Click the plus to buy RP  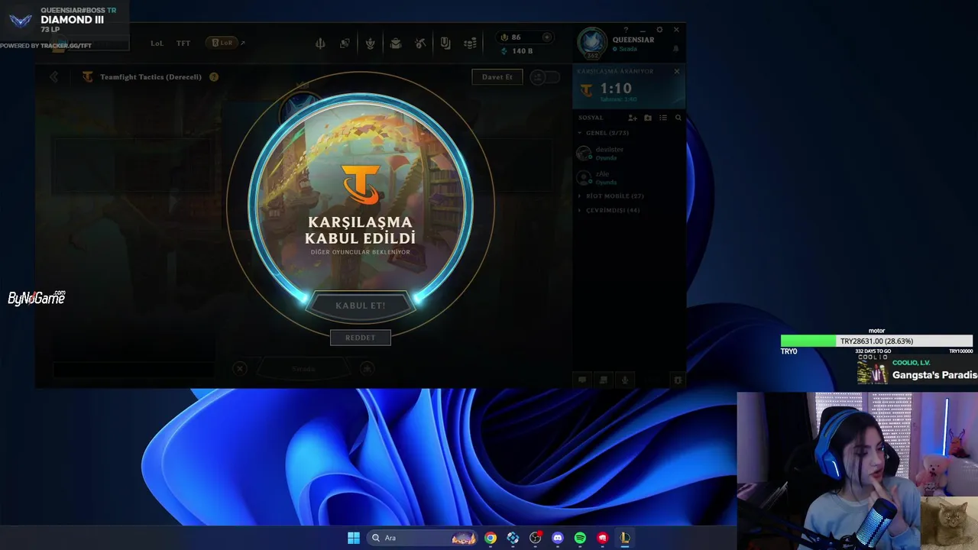546,37
